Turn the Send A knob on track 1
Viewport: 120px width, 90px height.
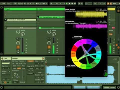(x=18, y=32)
